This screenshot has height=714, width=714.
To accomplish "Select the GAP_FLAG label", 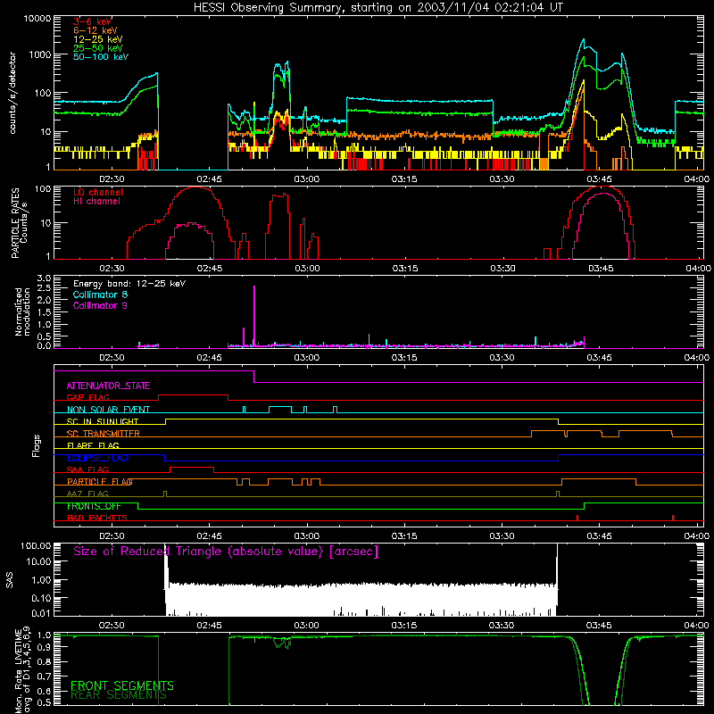I will [x=87, y=397].
